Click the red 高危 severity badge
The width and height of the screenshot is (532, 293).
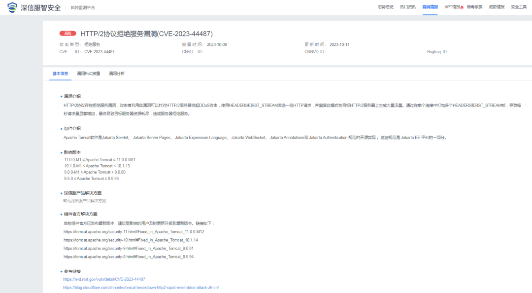click(68, 34)
